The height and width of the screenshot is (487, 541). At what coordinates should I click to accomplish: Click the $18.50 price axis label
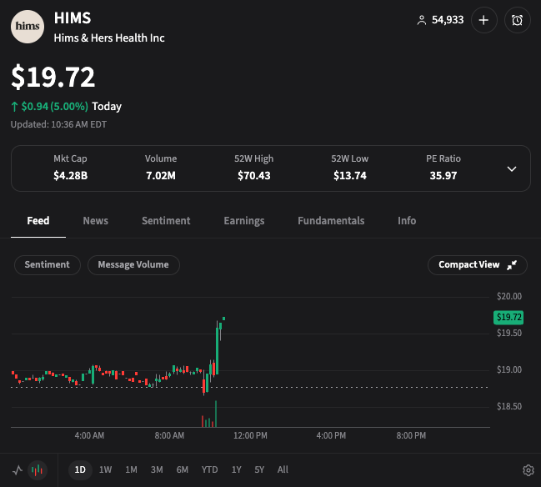pyautogui.click(x=509, y=406)
